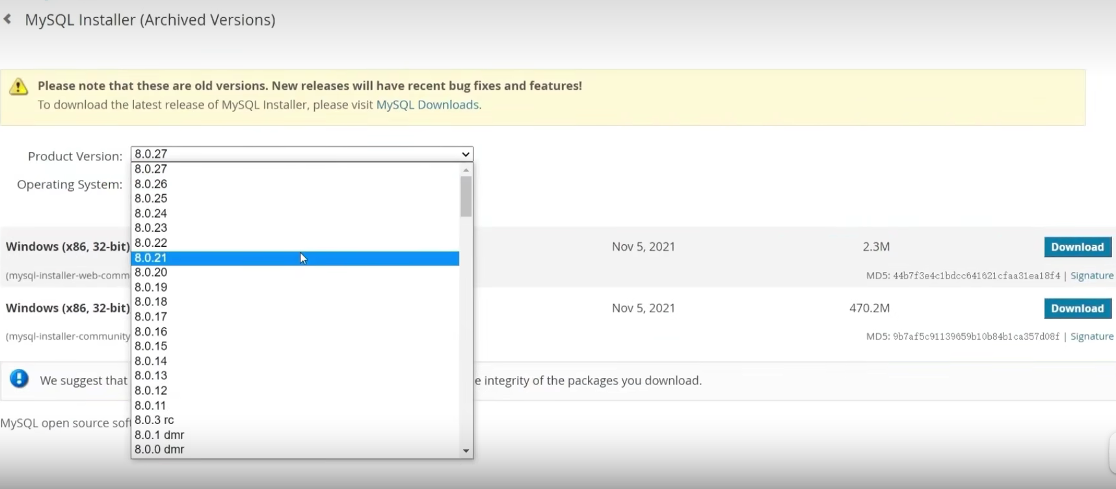
Task: Select version 8.0.14 from dropdown
Action: coord(295,361)
